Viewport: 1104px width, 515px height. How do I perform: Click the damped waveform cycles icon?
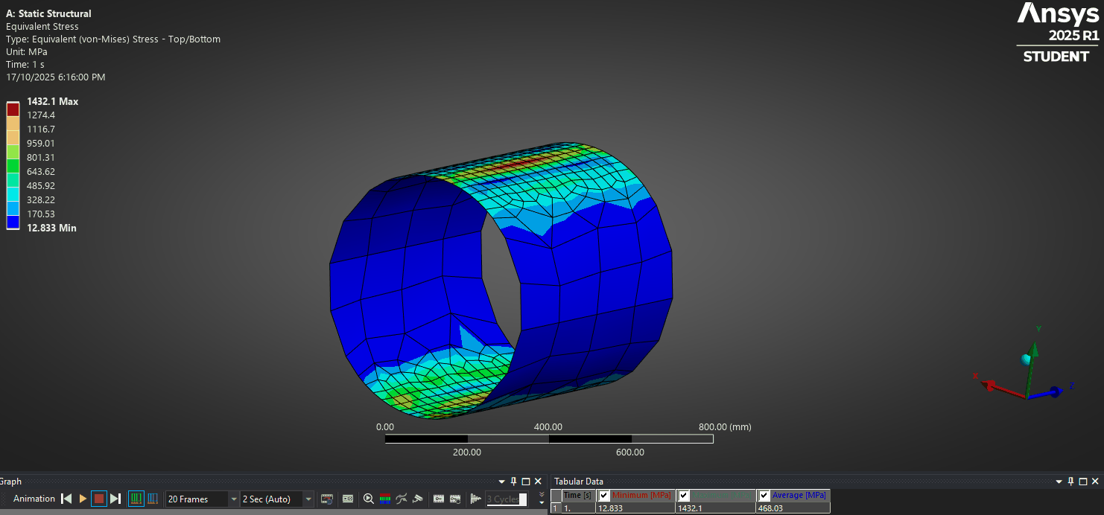pos(475,499)
